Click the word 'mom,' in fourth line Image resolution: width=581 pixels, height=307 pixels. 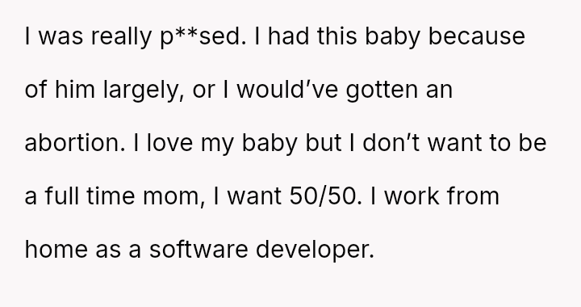tap(173, 197)
